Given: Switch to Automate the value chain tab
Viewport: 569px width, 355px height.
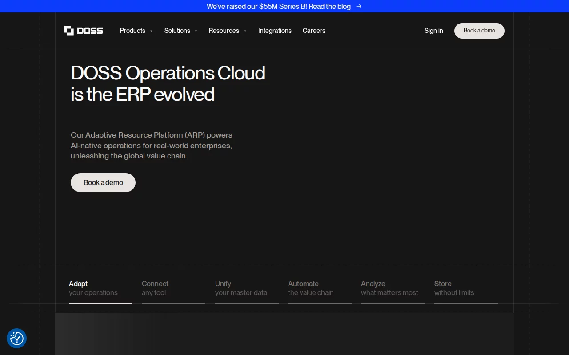Looking at the screenshot, I should point(320,291).
